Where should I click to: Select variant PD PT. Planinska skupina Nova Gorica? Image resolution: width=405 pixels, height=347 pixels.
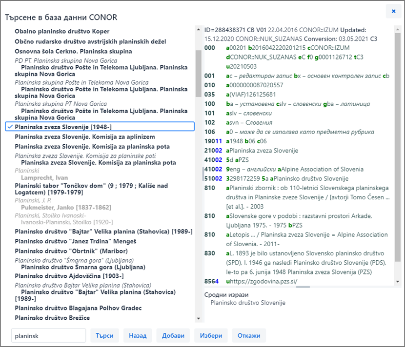click(66, 60)
